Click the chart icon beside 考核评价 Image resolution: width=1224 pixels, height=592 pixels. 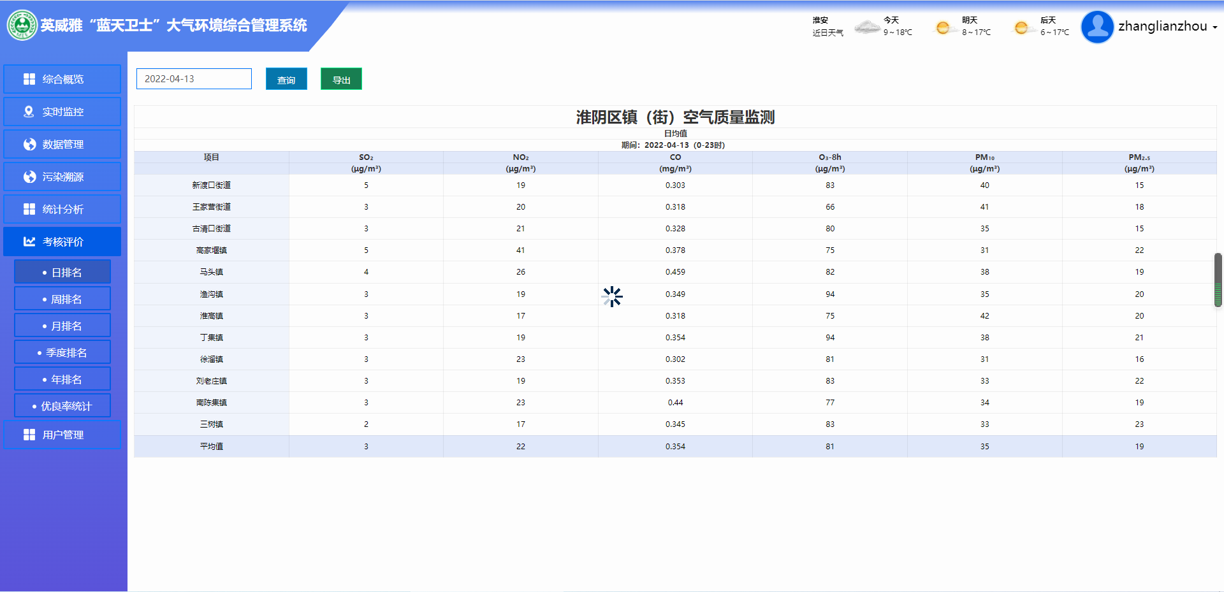click(29, 242)
